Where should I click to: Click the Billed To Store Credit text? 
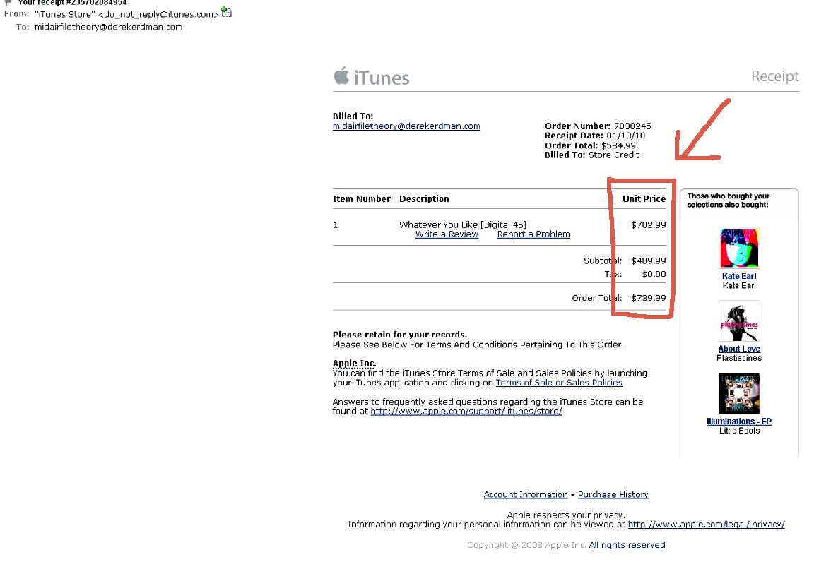pos(592,155)
